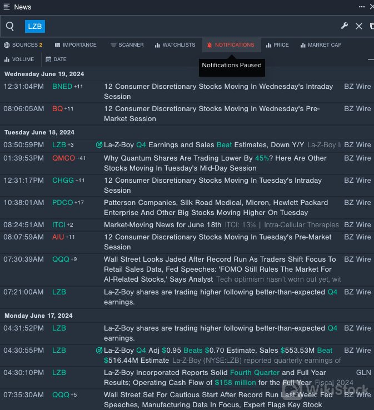374x410 pixels.
Task: Open the three-dot more options menu
Action: coord(362,7)
